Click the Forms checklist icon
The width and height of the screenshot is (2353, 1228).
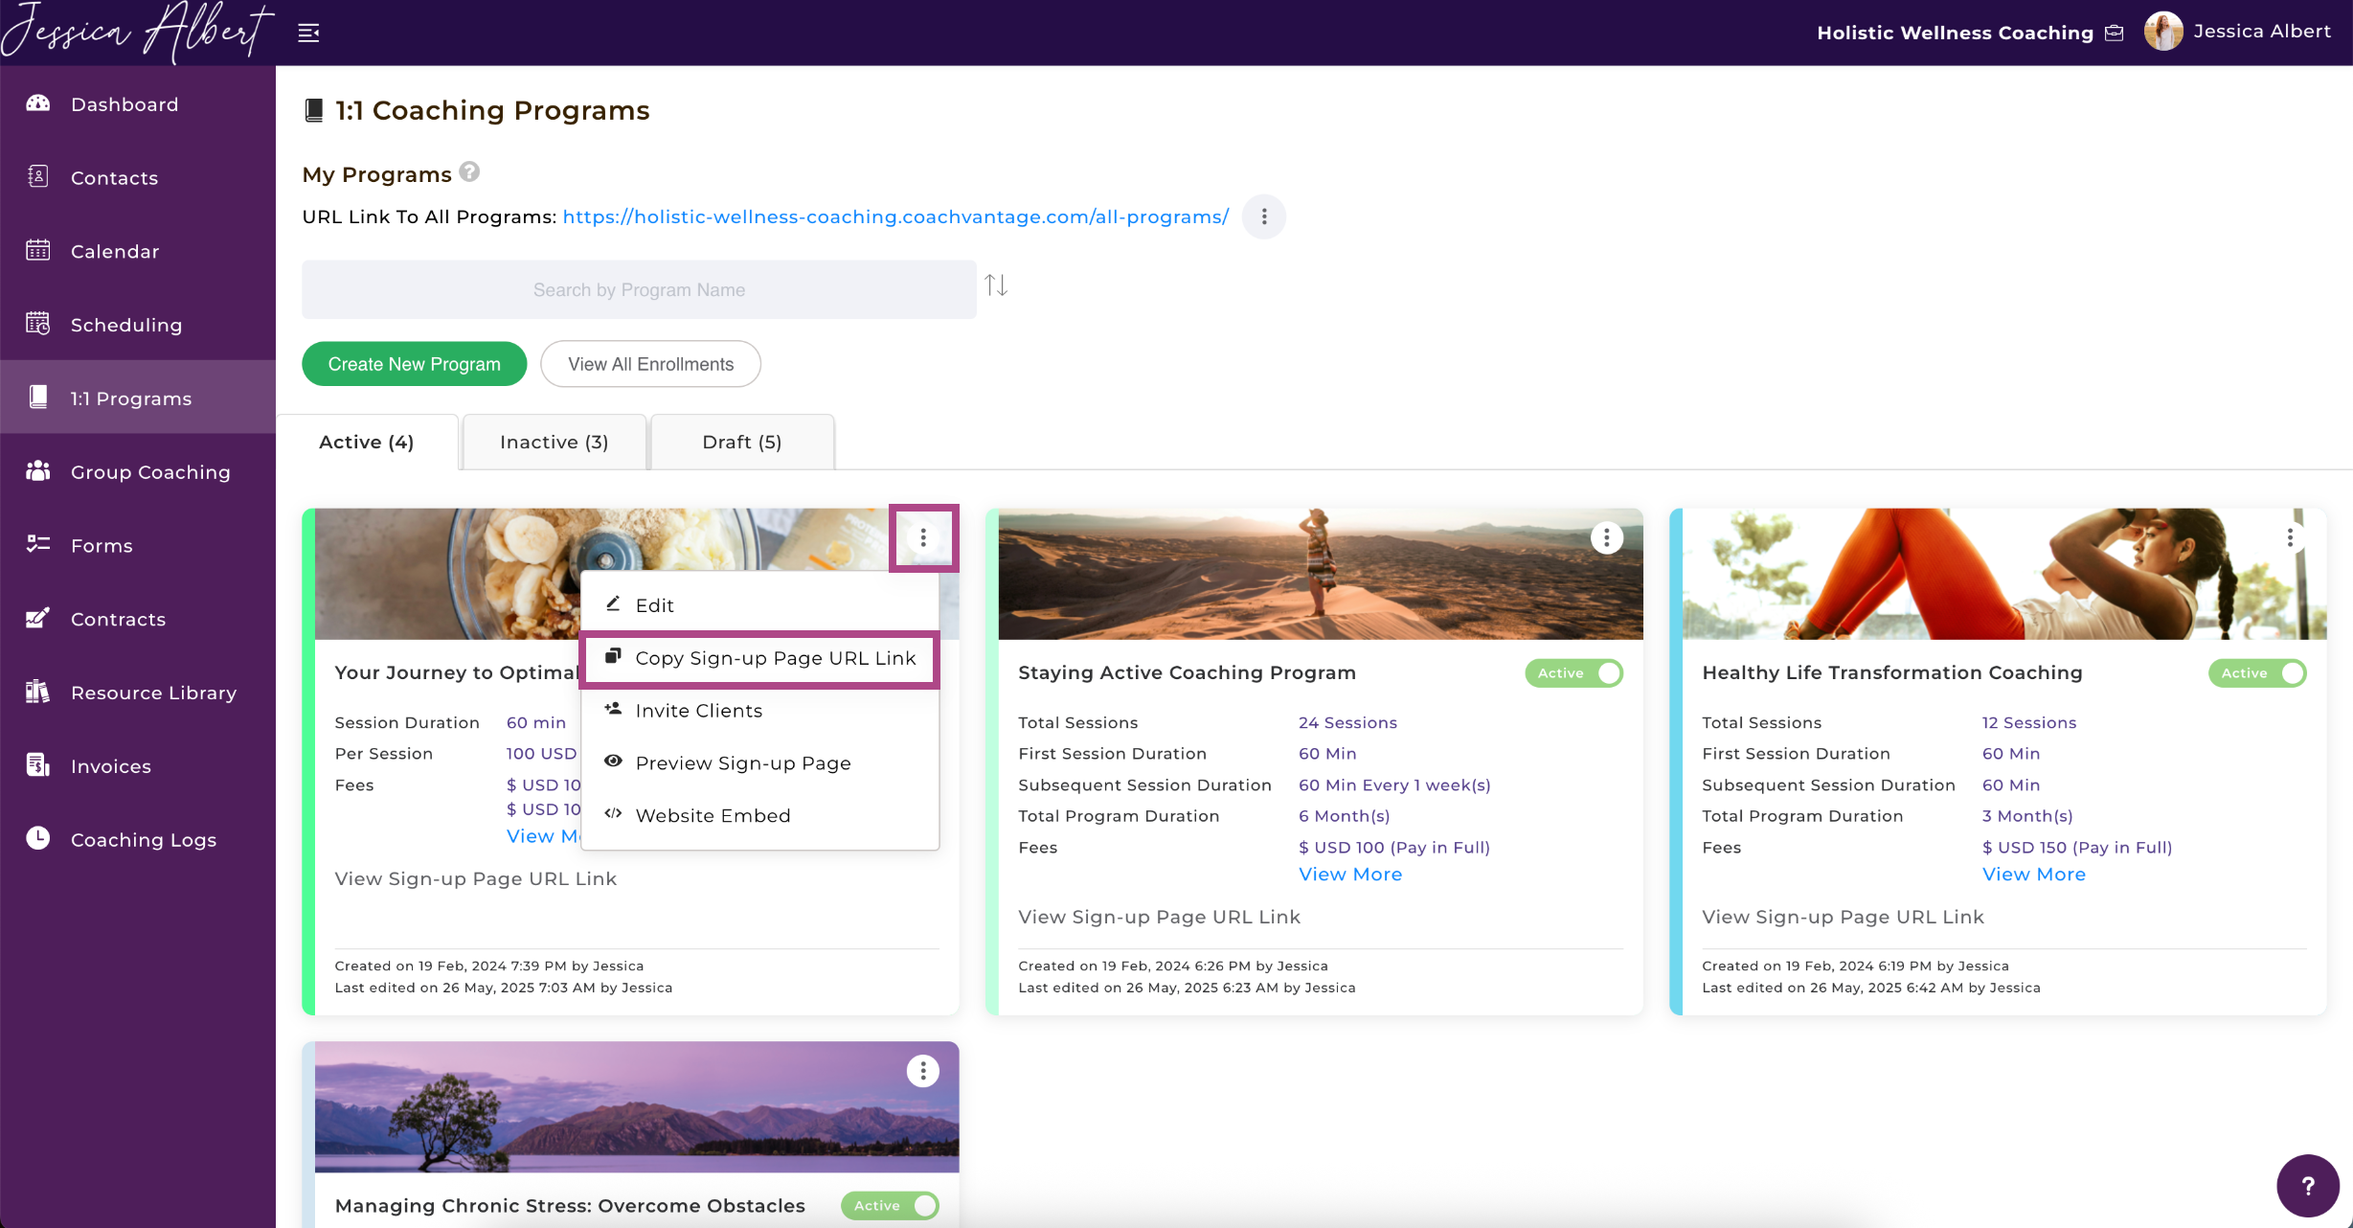pos(37,544)
